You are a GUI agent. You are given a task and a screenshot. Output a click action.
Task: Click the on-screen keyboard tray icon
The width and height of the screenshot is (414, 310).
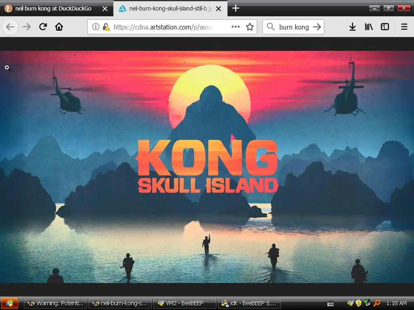[x=331, y=304]
